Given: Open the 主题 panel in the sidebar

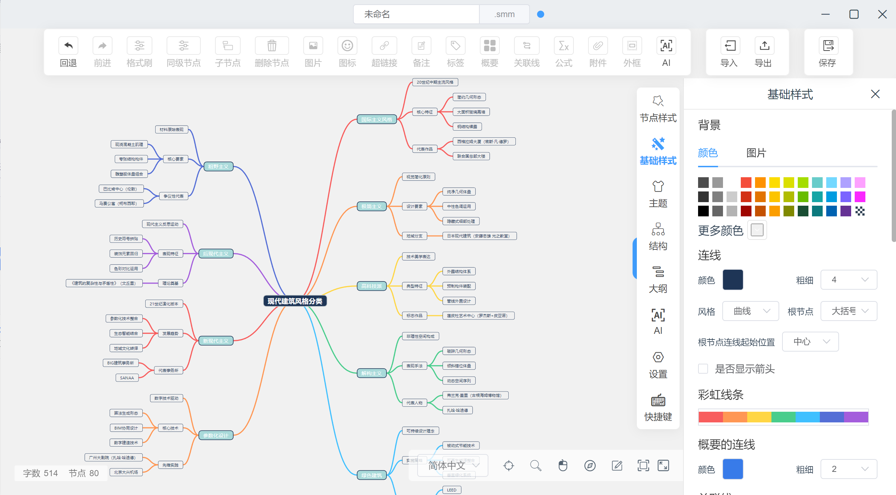Looking at the screenshot, I should tap(657, 193).
